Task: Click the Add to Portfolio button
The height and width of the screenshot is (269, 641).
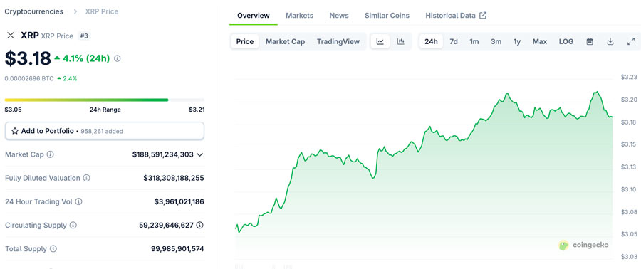Action: click(104, 131)
